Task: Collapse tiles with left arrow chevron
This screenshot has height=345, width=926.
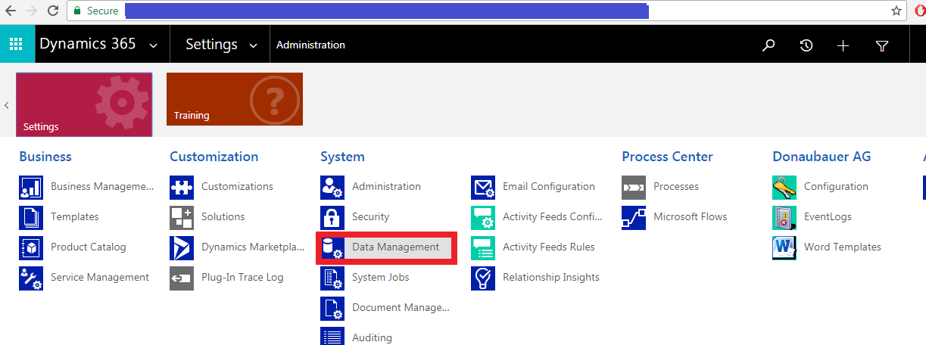Action: click(7, 105)
